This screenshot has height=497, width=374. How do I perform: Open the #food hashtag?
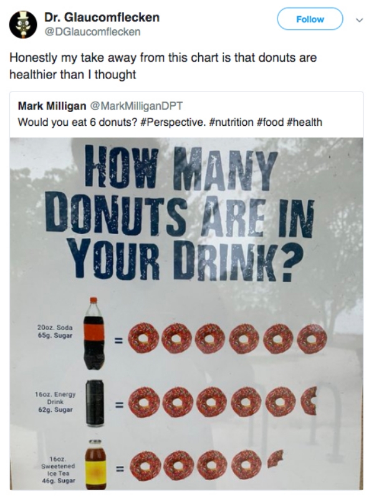(271, 122)
